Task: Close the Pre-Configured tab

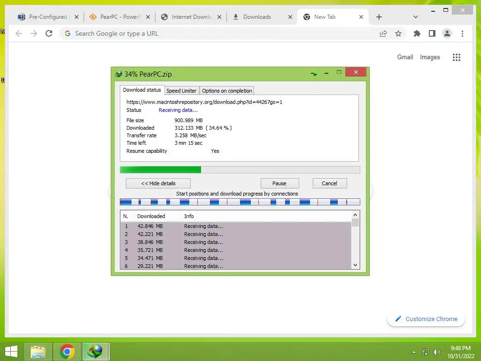Action: pos(77,17)
